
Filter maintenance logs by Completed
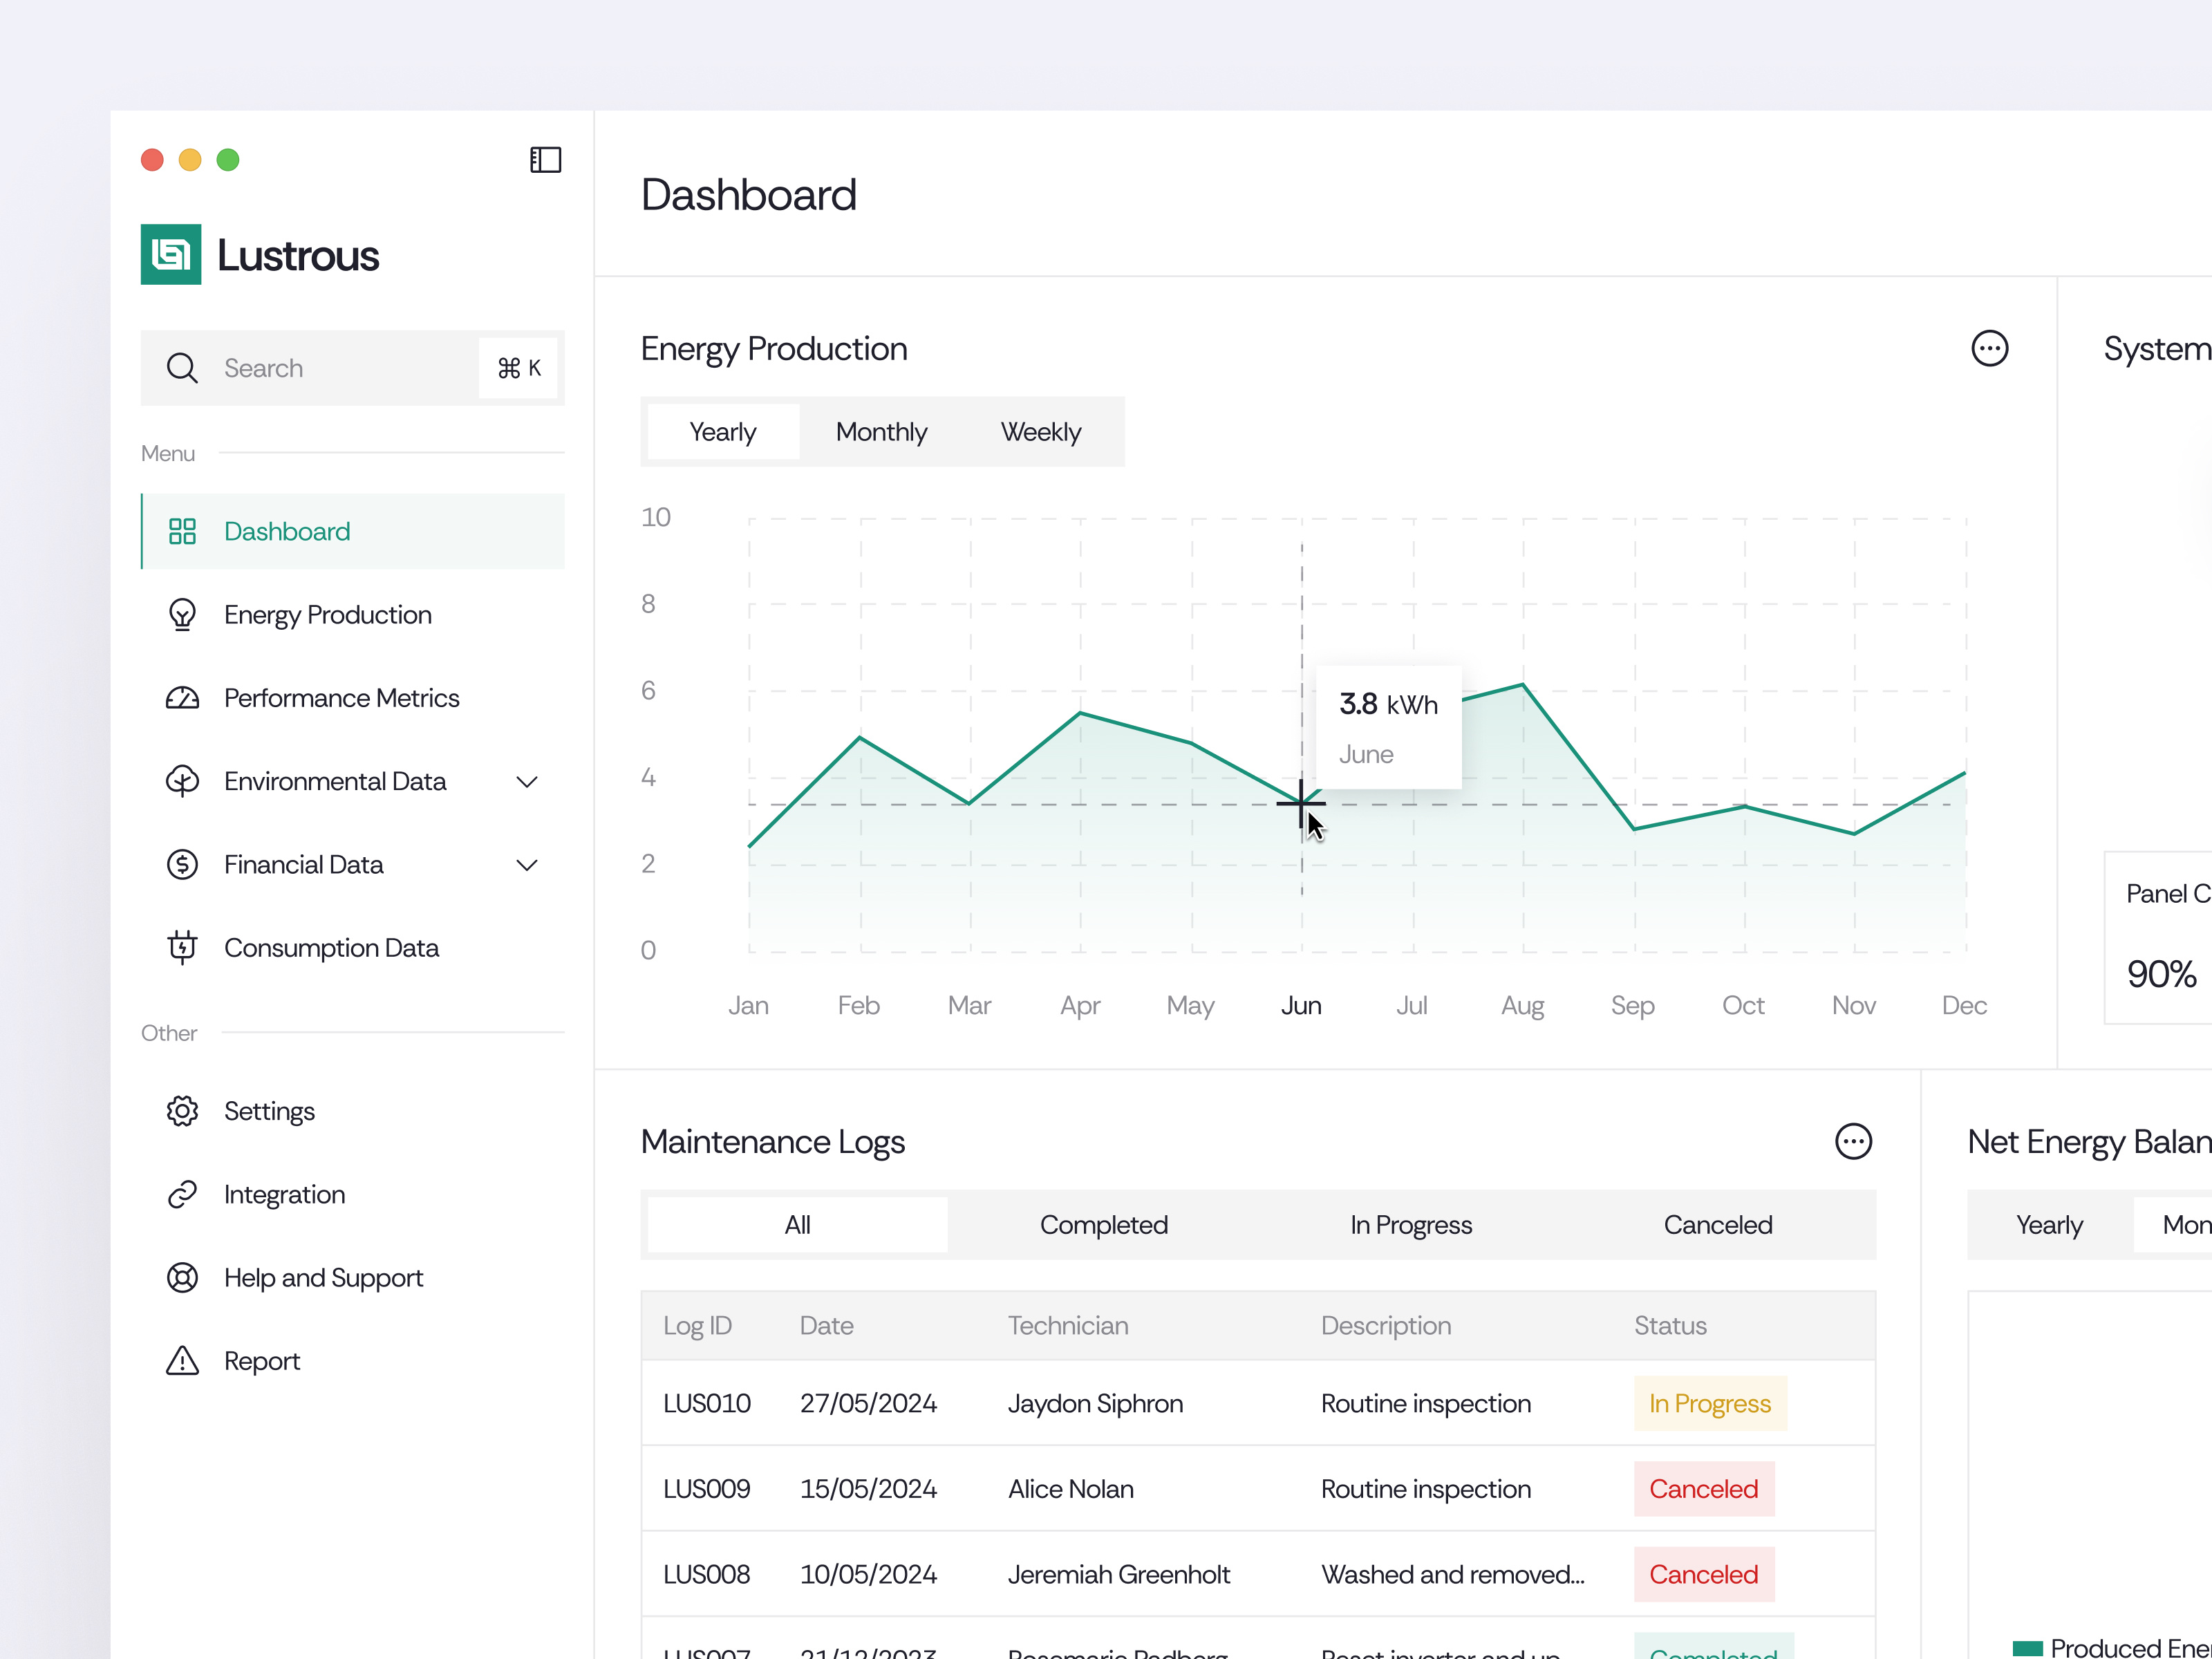tap(1104, 1224)
